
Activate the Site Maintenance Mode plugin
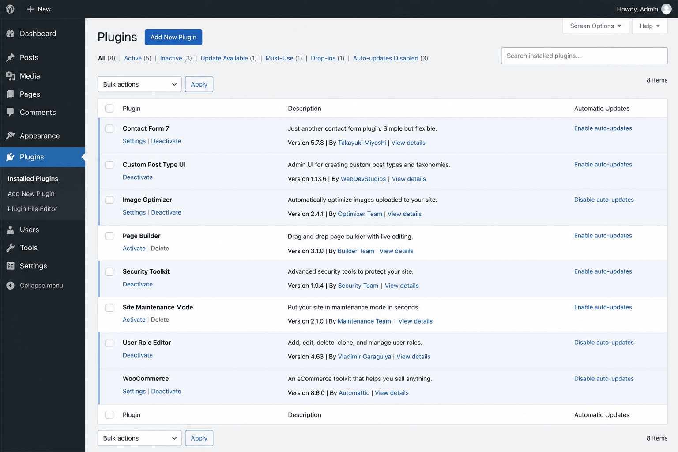click(134, 320)
